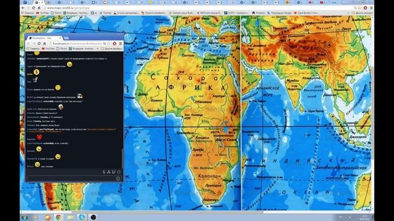Reload the maps-world page

[x=33, y=8]
